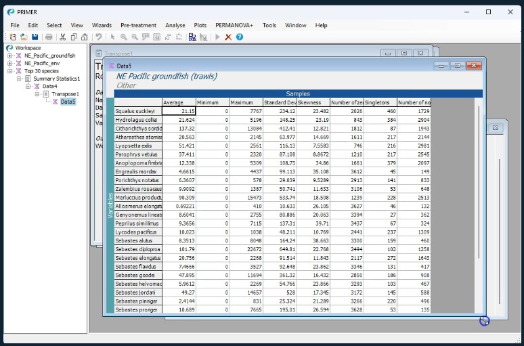Click Average cell value 21.15
This screenshot has width=524, height=346.
[x=179, y=111]
